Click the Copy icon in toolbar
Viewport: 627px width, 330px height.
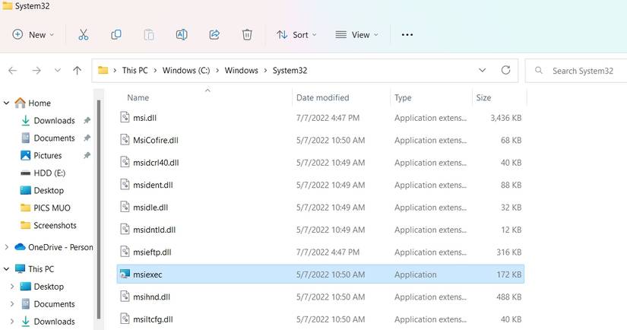tap(116, 35)
